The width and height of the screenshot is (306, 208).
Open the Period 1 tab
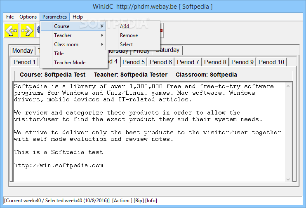click(x=25, y=62)
